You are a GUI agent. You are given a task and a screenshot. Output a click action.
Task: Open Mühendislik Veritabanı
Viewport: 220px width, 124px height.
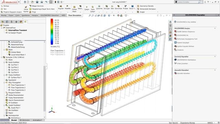[x=146, y=9]
